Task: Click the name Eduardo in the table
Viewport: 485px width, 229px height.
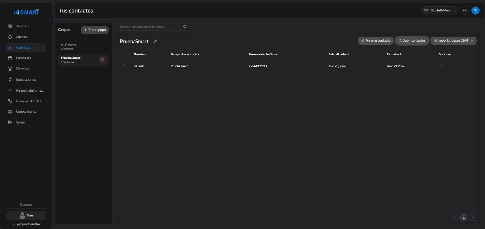Action: click(139, 66)
